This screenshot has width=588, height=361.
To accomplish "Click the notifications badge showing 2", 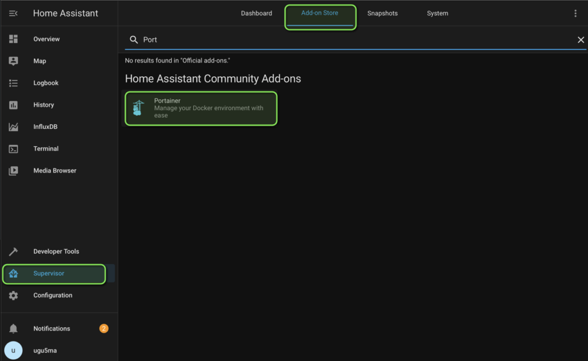I will coord(104,328).
